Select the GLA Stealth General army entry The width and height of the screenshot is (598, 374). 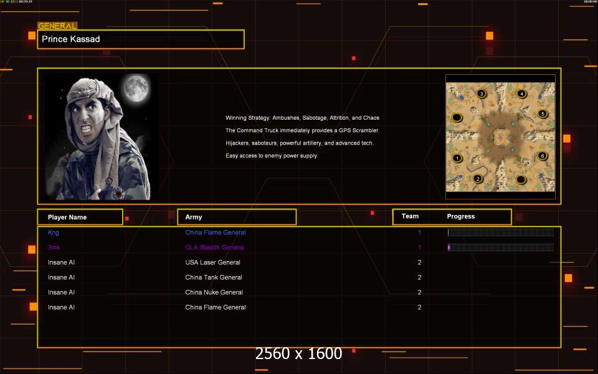pos(214,247)
